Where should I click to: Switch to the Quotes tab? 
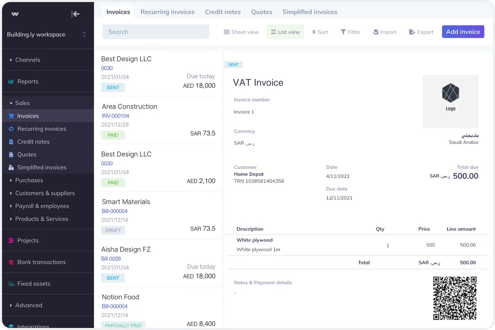[x=261, y=12]
